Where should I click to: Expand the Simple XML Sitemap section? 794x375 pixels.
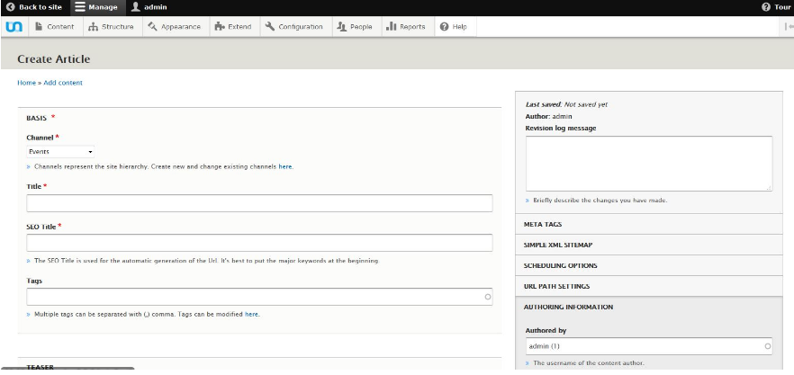point(558,245)
